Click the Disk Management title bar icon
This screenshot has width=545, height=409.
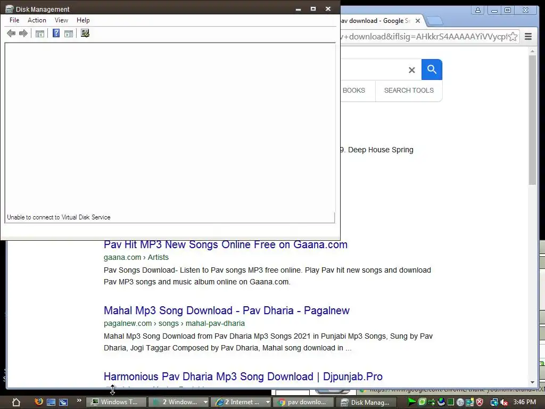click(x=9, y=9)
